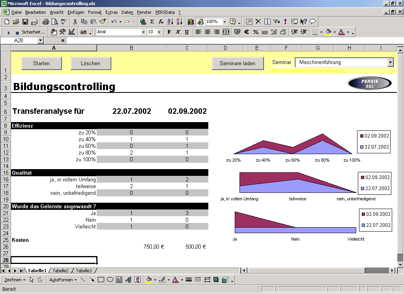Toggle italic formatting on
The width and height of the screenshot is (404, 294).
[x=178, y=32]
